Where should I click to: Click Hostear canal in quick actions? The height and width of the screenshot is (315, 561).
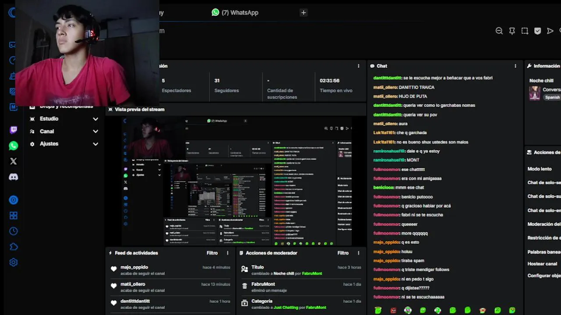(542, 264)
